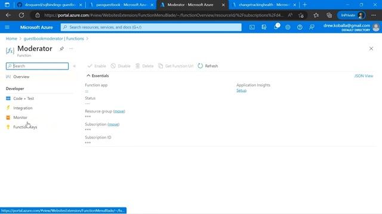The image size is (382, 214).
Task: Open the Overview menu item
Action: click(x=21, y=77)
